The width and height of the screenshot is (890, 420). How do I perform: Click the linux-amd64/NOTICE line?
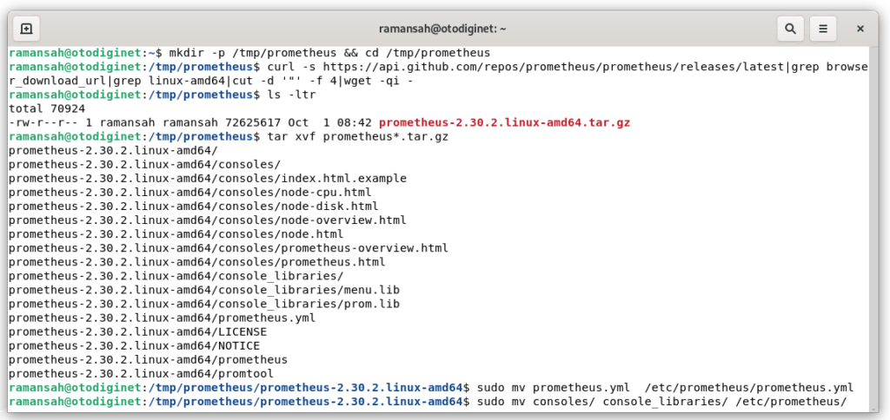coord(135,345)
